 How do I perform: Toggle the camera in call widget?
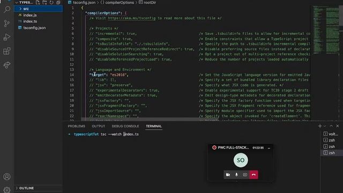228,175
